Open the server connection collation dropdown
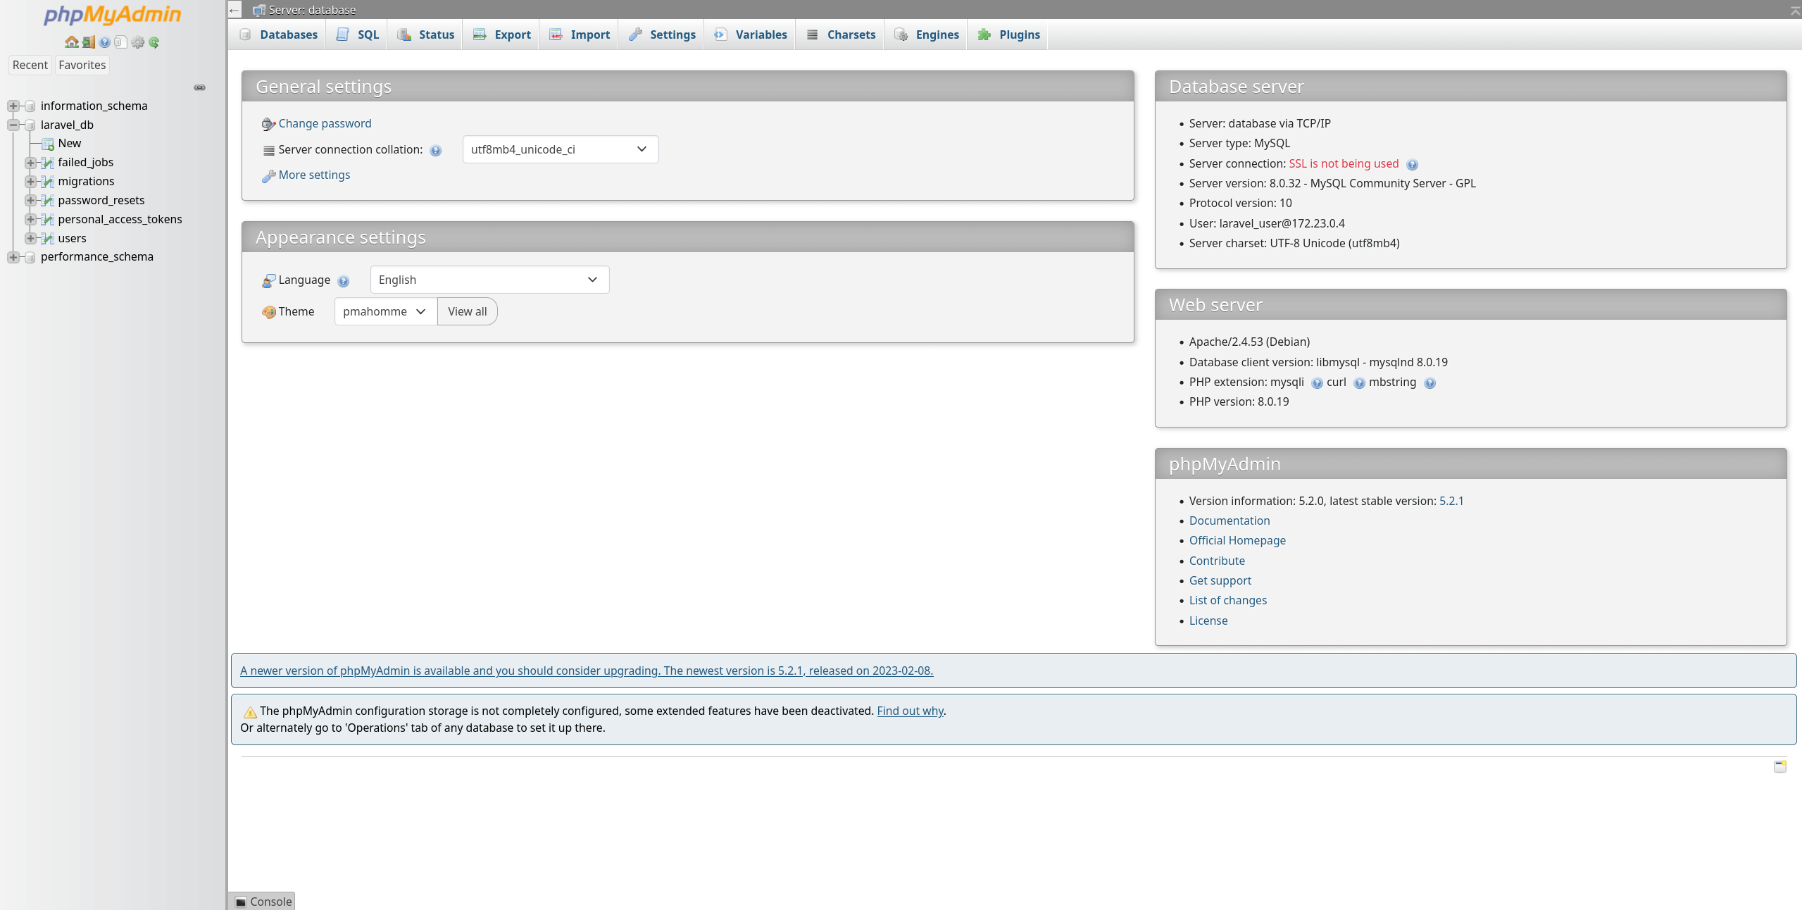The width and height of the screenshot is (1802, 910). (x=560, y=149)
